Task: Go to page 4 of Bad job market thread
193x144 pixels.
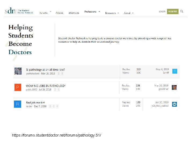Action: point(57,106)
